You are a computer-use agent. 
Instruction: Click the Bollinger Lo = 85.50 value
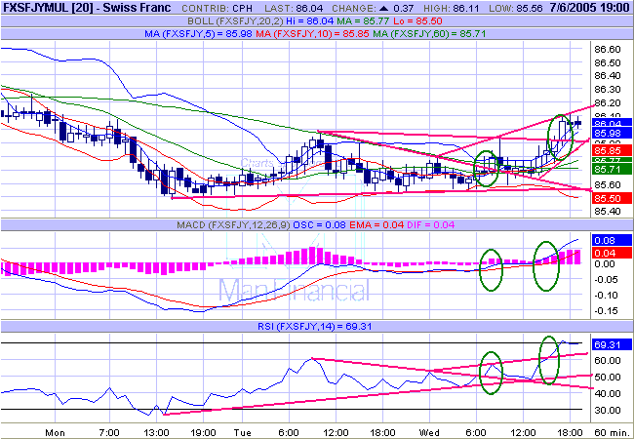click(416, 21)
